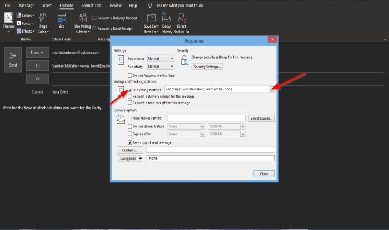Open the Colors theme menu
389x230 pixels.
point(26,16)
